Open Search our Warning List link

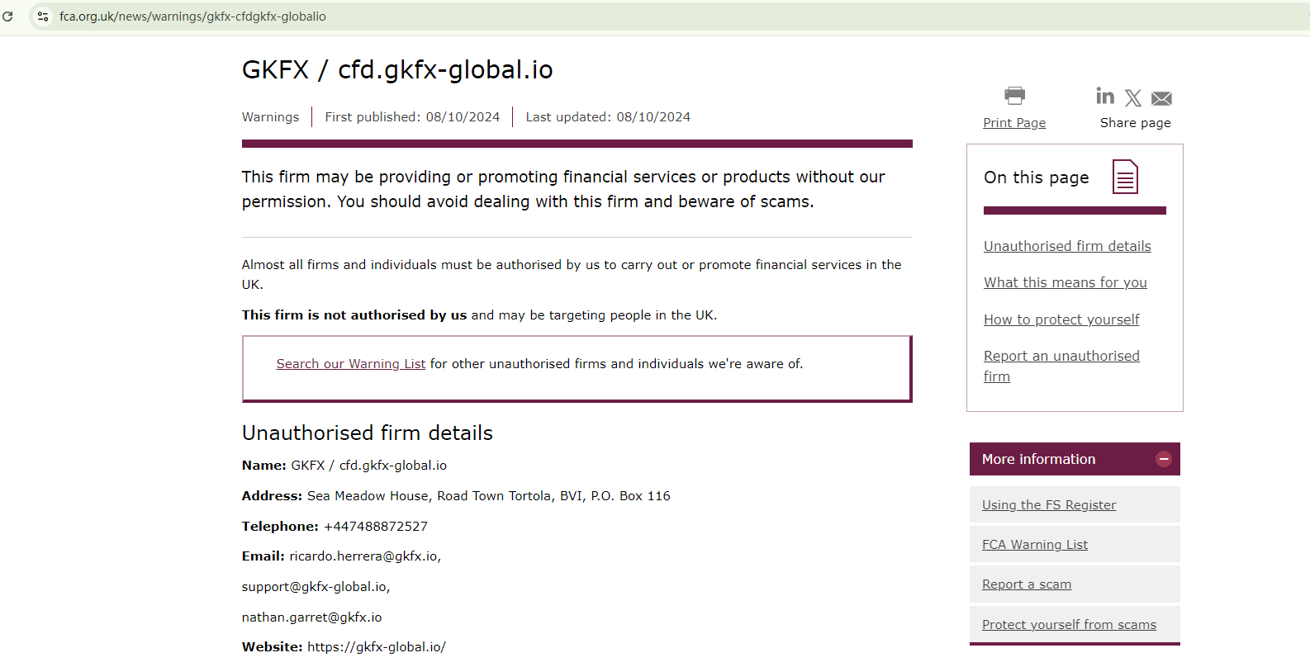[351, 364]
